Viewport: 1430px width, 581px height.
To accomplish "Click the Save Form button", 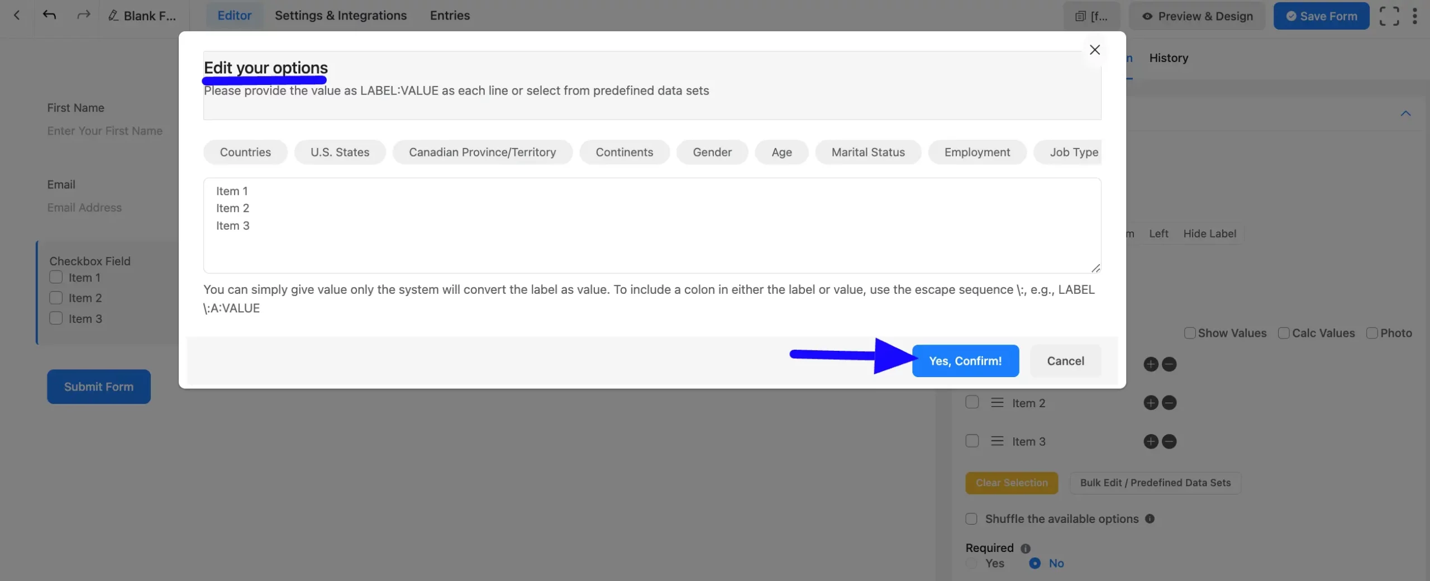I will click(1321, 16).
